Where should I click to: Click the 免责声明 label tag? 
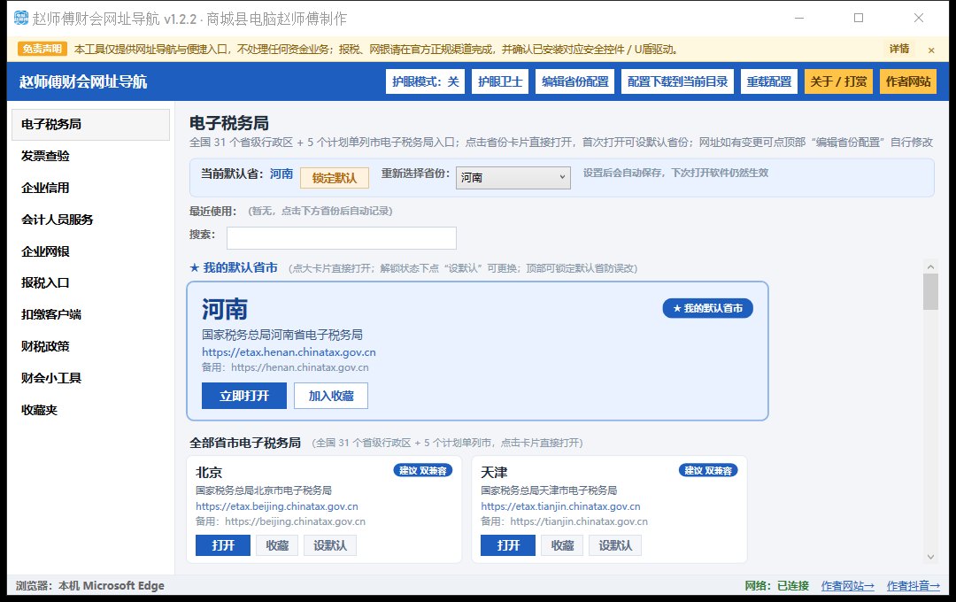[42, 49]
